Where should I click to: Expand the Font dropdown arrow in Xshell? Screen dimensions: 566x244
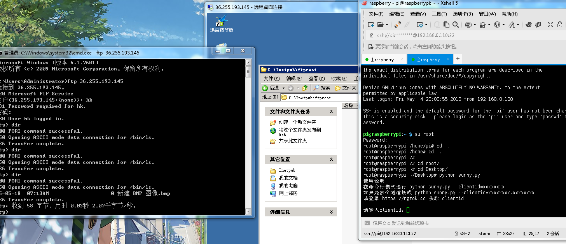(518, 25)
